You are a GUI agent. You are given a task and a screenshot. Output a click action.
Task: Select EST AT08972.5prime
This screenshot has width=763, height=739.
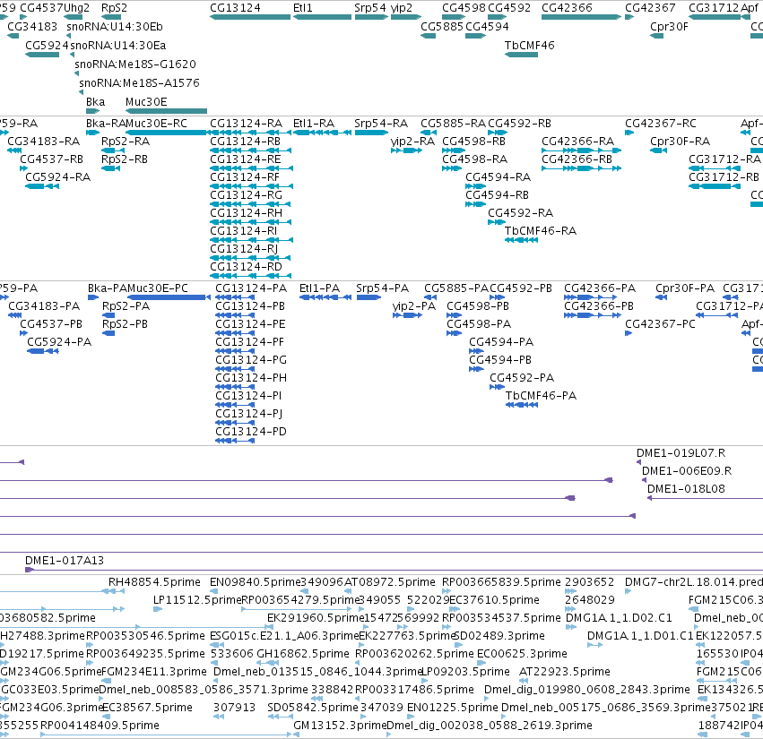pos(390,582)
